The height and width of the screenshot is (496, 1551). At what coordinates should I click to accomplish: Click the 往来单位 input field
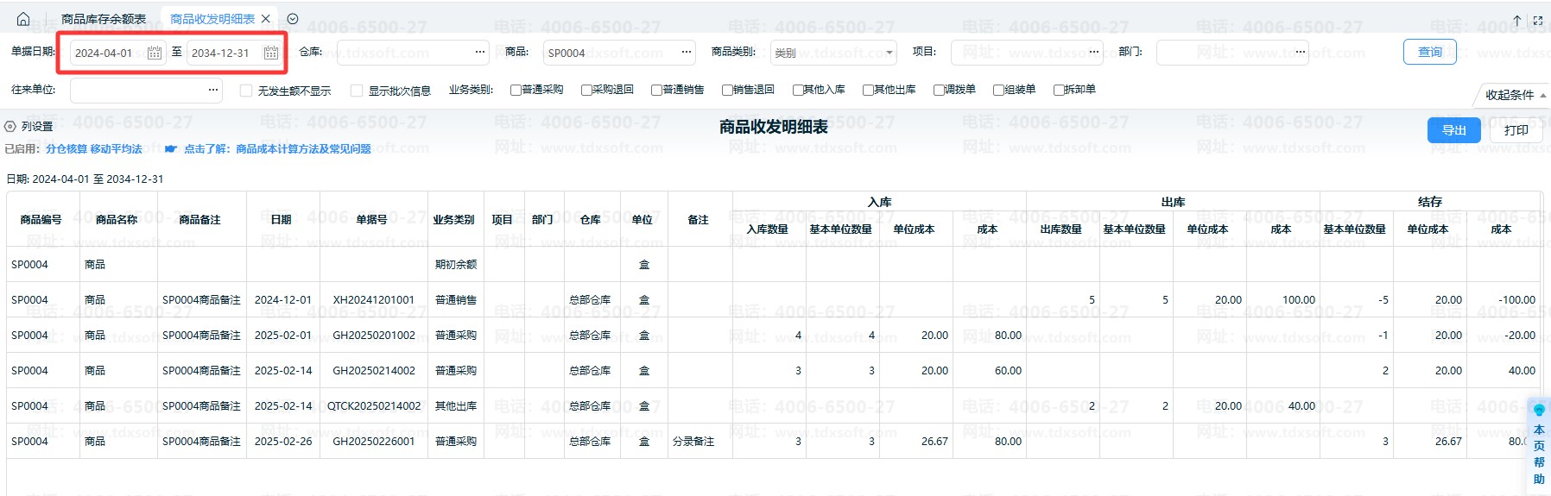(x=138, y=90)
